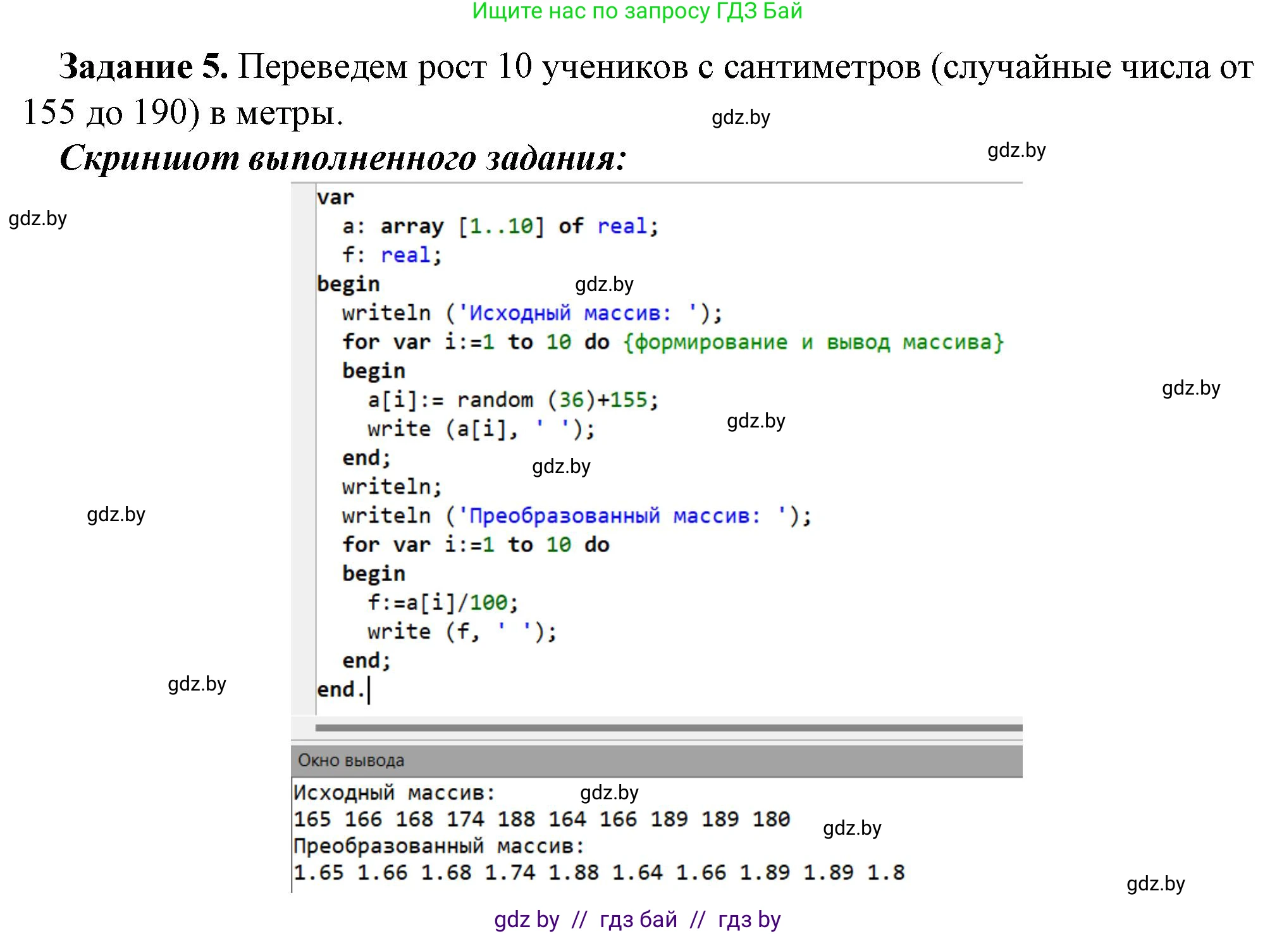Click the "gdz.by" watermark near the left margin
This screenshot has width=1277, height=934.
(38, 219)
